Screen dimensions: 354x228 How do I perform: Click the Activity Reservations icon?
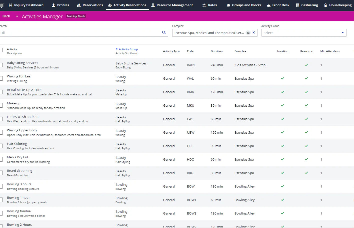click(110, 5)
